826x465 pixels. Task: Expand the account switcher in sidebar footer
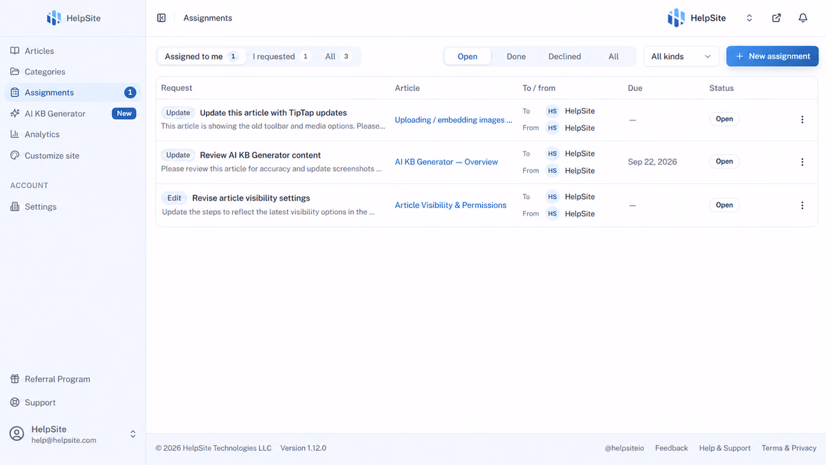tap(133, 434)
